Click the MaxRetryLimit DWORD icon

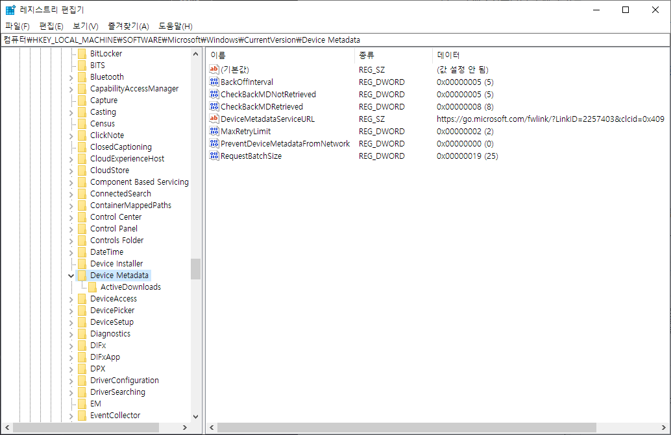click(x=214, y=131)
